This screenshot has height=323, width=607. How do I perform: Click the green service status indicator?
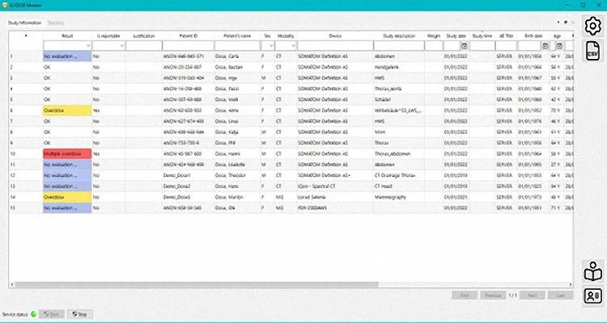pos(33,313)
